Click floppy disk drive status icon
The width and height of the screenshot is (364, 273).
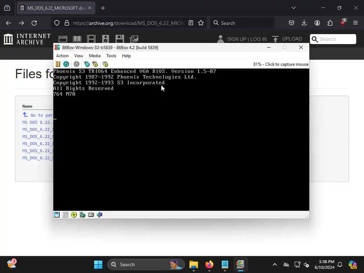click(57, 215)
